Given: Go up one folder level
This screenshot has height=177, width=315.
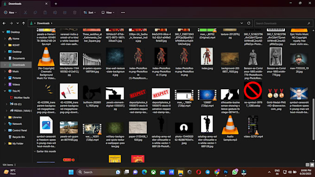Looking at the screenshot, I should [24, 23].
